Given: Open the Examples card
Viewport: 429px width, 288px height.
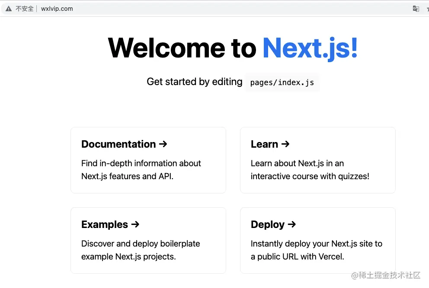Looking at the screenshot, I should pyautogui.click(x=148, y=241).
